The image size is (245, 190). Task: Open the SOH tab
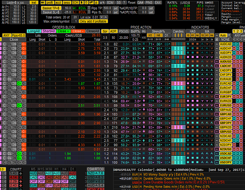pos(75,2)
